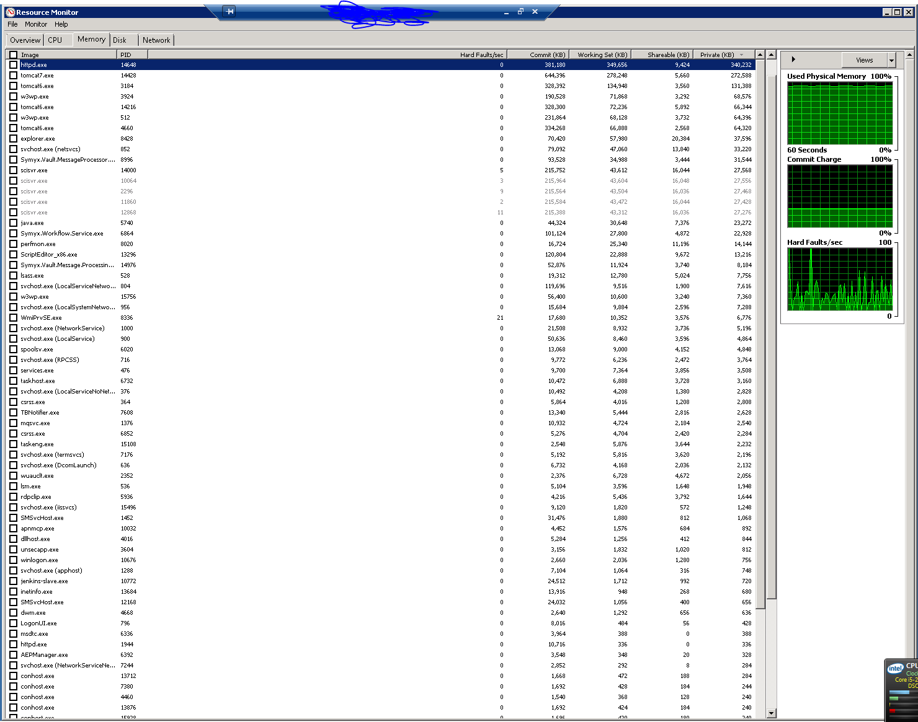Collapse the graphs pane with the arrow
This screenshot has height=722, width=918.
point(793,59)
